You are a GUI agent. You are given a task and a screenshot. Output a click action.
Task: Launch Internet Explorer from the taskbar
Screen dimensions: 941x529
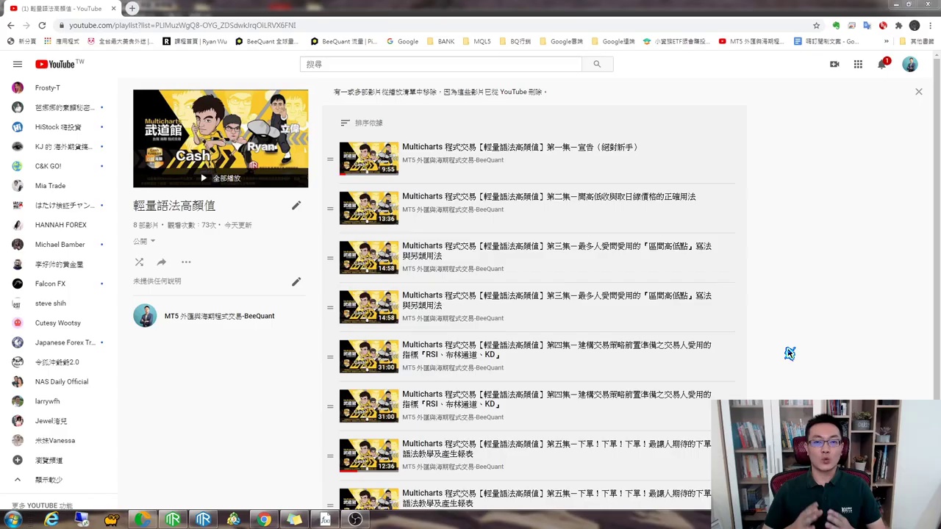pos(51,520)
